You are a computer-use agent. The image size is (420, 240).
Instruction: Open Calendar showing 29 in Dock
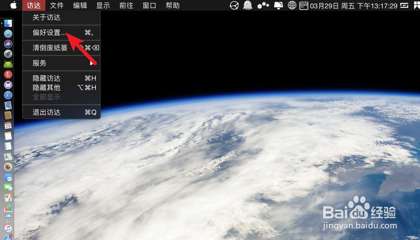click(8, 126)
